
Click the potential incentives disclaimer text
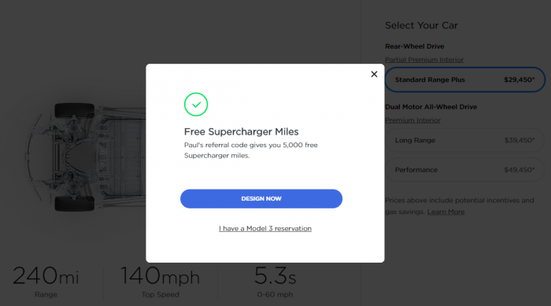(x=459, y=206)
